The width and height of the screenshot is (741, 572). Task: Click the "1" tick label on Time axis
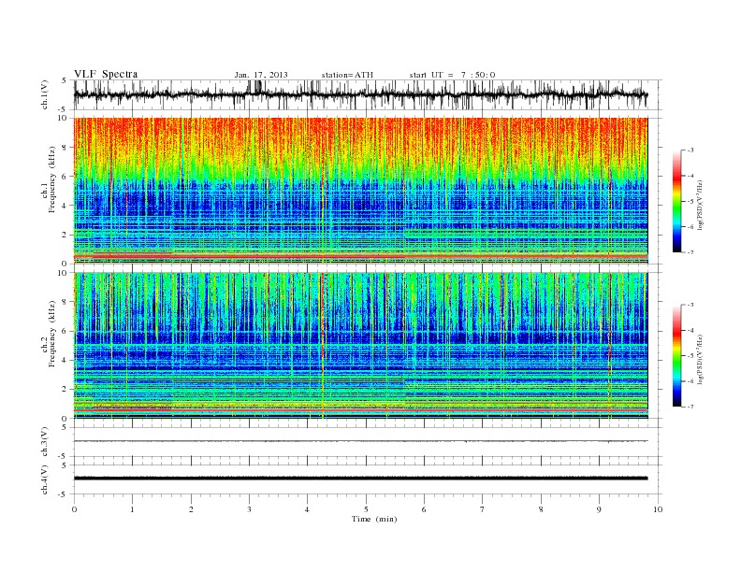[132, 509]
